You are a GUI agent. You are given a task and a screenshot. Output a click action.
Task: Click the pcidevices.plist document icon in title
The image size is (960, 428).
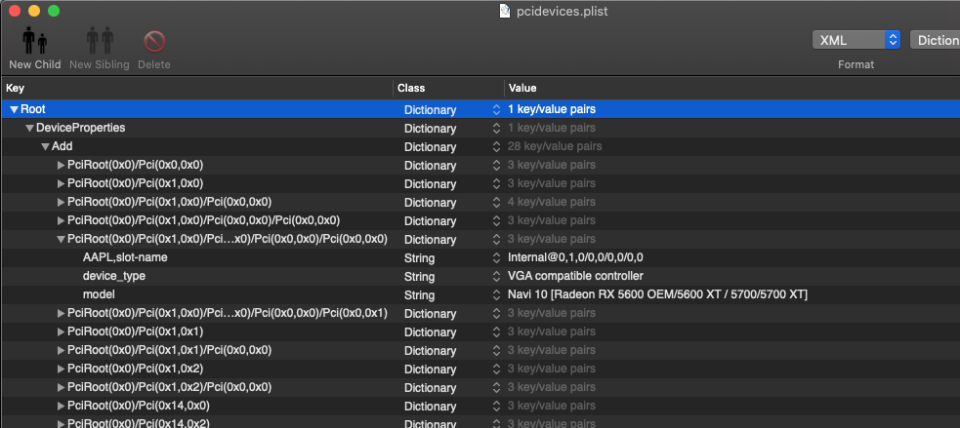(505, 11)
